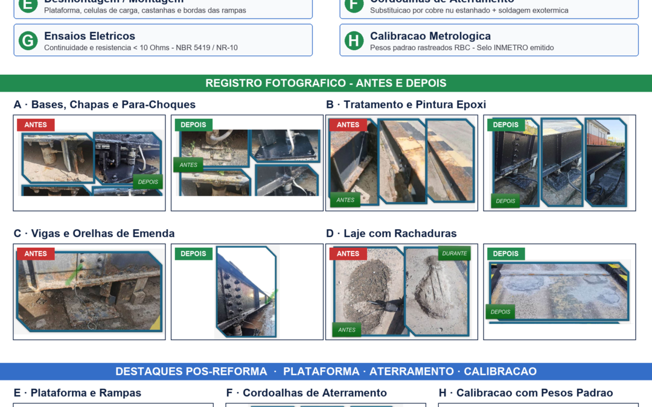Click red ANTES badge in section A
Screen dimensions: 652x407
36,125
